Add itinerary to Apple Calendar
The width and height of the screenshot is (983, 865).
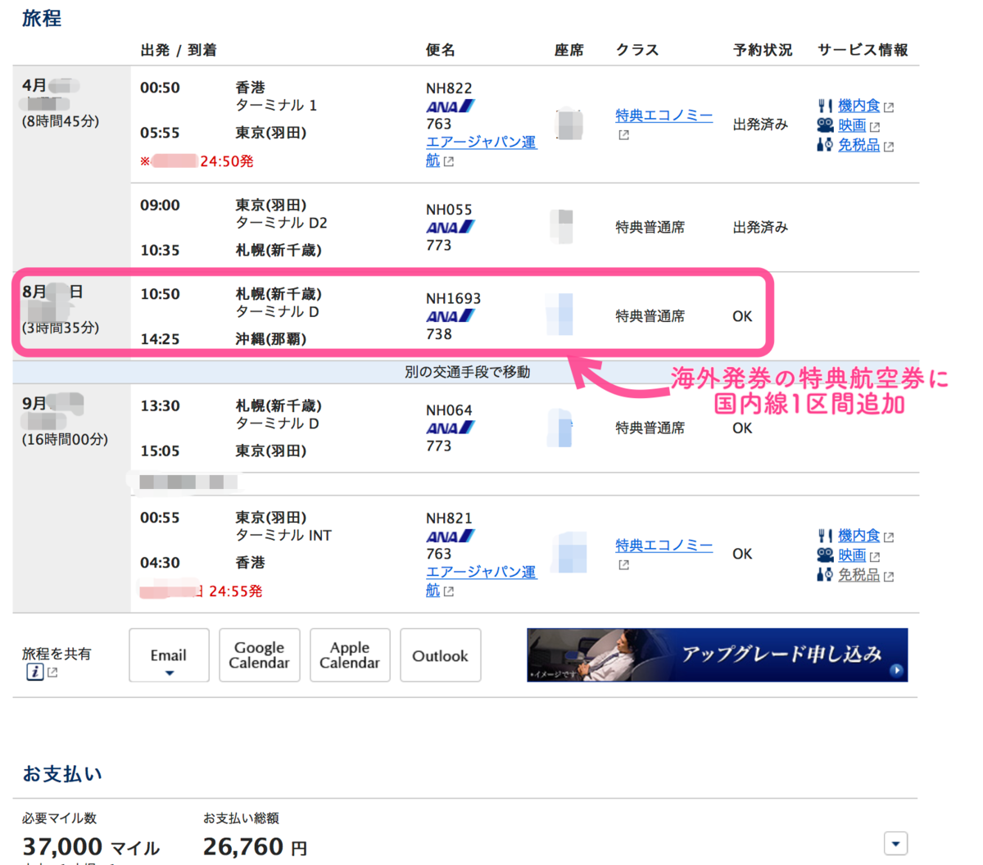click(x=350, y=655)
